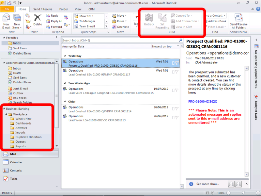Flag Lead Sales Colleague Assigned message
261x196 pixels.
[177, 90]
